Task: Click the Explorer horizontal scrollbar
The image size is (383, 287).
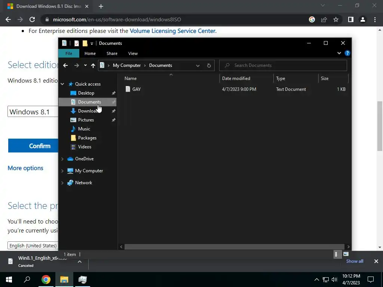Action: 235,247
